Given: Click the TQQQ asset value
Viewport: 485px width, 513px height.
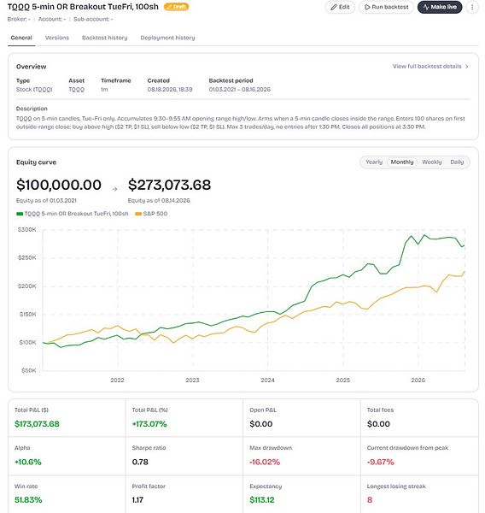Looking at the screenshot, I should pyautogui.click(x=76, y=89).
